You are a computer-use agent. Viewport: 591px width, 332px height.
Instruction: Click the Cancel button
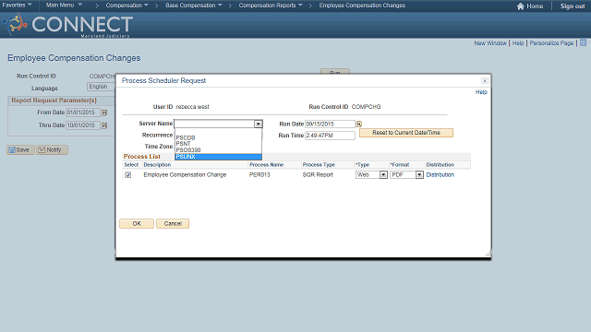[x=173, y=223]
